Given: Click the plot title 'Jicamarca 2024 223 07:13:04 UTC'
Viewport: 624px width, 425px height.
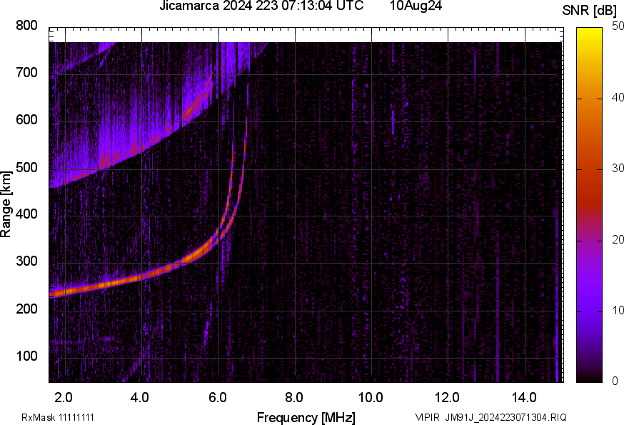Looking at the screenshot, I should pos(261,6).
